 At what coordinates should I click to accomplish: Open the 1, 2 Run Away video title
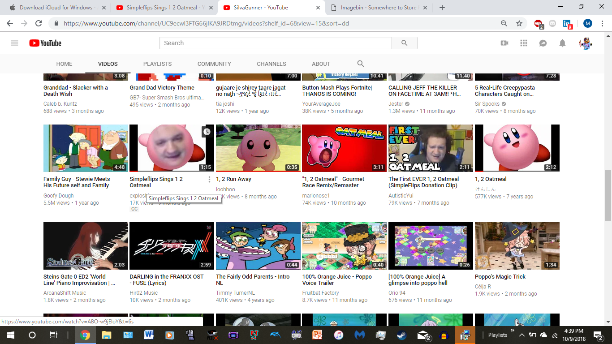(233, 179)
